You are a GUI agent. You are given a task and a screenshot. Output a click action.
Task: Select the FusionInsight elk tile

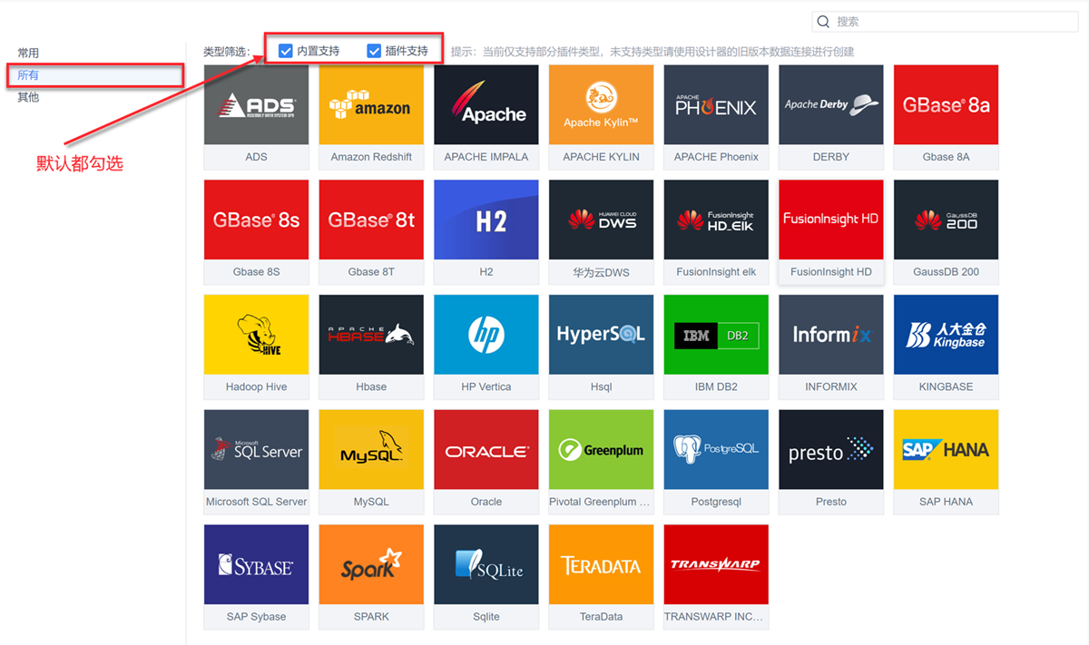click(716, 232)
